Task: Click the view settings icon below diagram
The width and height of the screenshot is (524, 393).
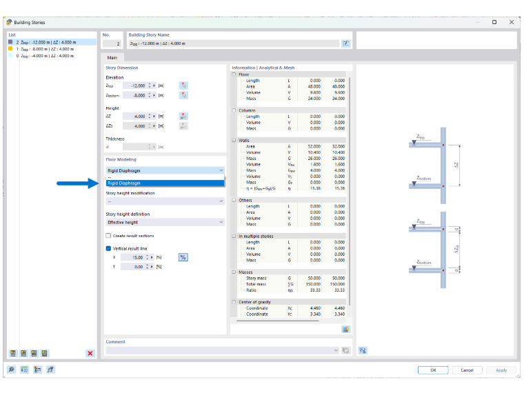Action: coord(363,350)
